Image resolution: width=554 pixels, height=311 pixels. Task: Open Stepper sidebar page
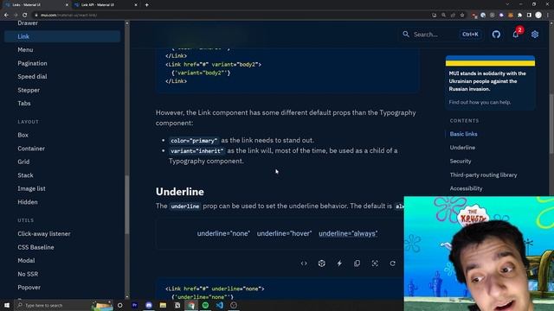click(29, 90)
